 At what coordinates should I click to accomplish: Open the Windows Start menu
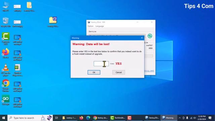tap(4, 118)
